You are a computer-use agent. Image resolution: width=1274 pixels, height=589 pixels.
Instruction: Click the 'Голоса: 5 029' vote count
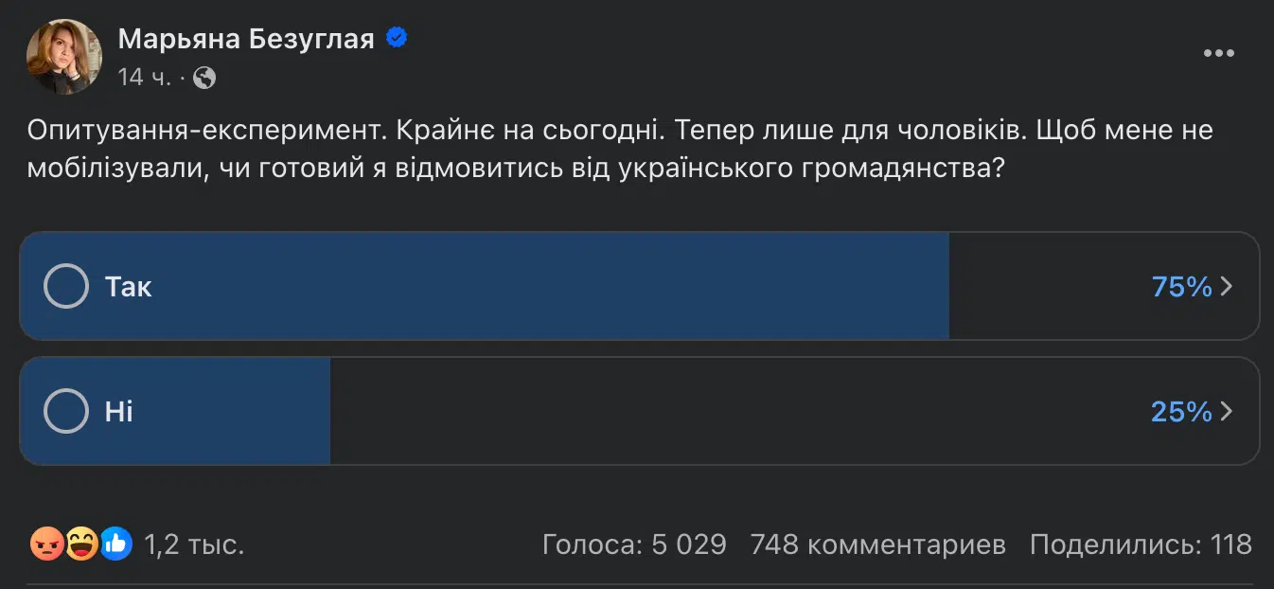tap(634, 544)
